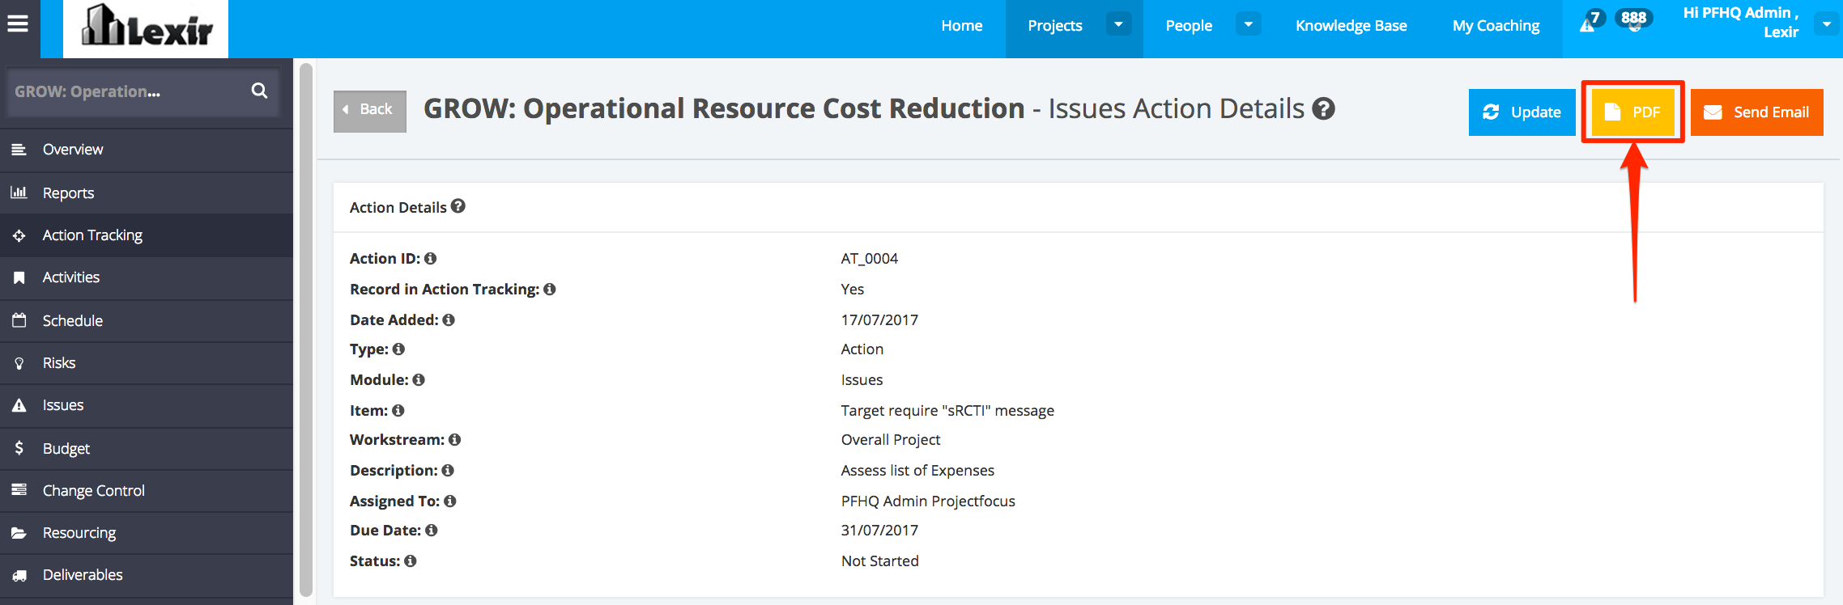The image size is (1843, 605).
Task: Click Hi PFHQ Admin, Lexir user label
Action: (1741, 23)
